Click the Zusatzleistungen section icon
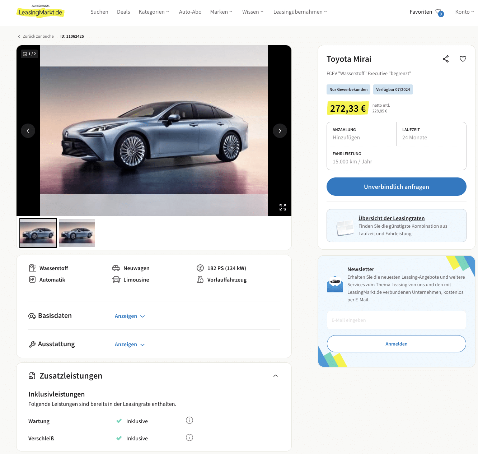This screenshot has width=478, height=454. click(32, 376)
